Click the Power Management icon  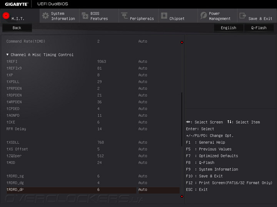coord(204,16)
